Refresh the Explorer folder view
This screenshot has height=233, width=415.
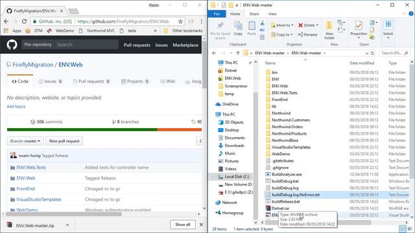pyautogui.click(x=372, y=53)
